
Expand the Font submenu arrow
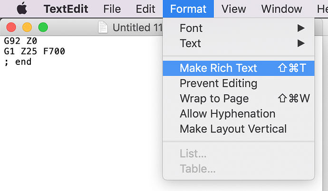tap(301, 28)
